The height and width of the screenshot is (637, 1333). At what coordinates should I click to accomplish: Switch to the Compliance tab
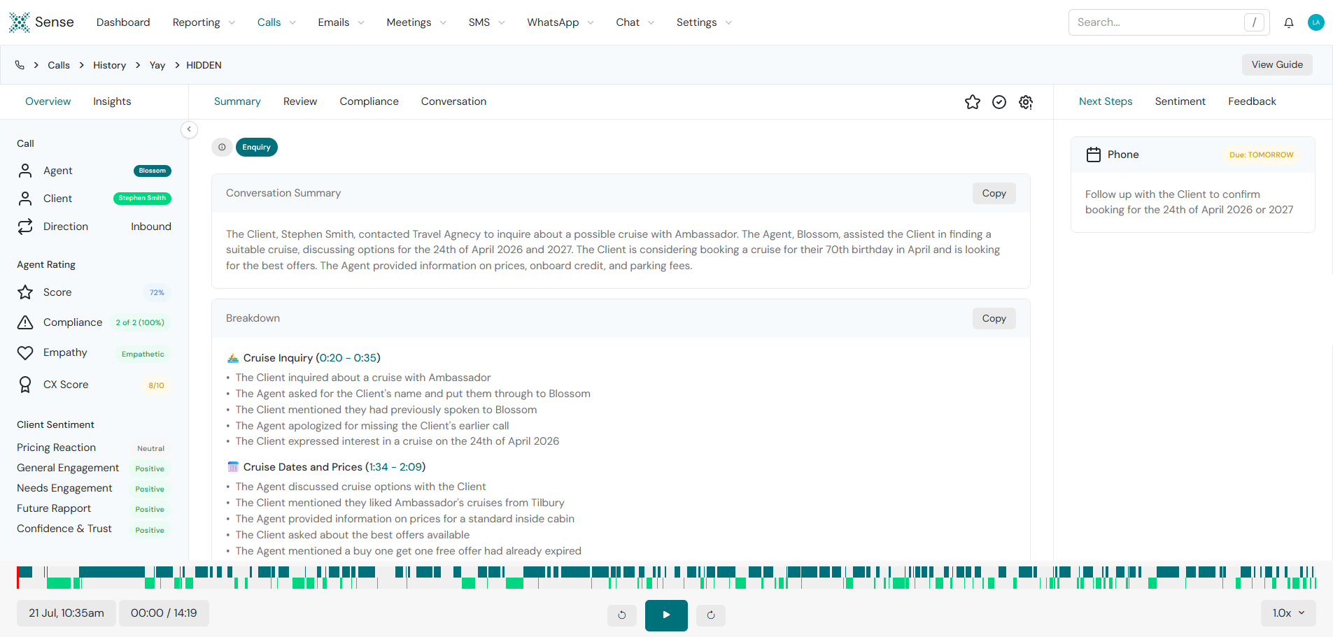click(x=369, y=101)
